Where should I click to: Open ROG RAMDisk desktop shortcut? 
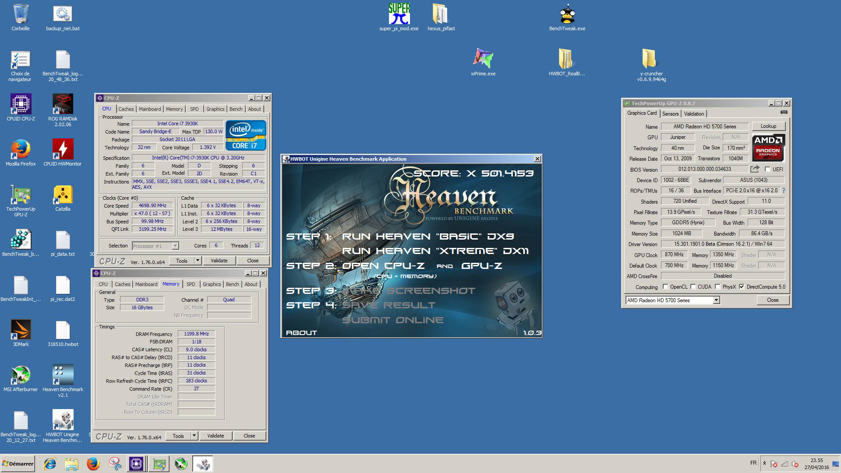[x=63, y=109]
